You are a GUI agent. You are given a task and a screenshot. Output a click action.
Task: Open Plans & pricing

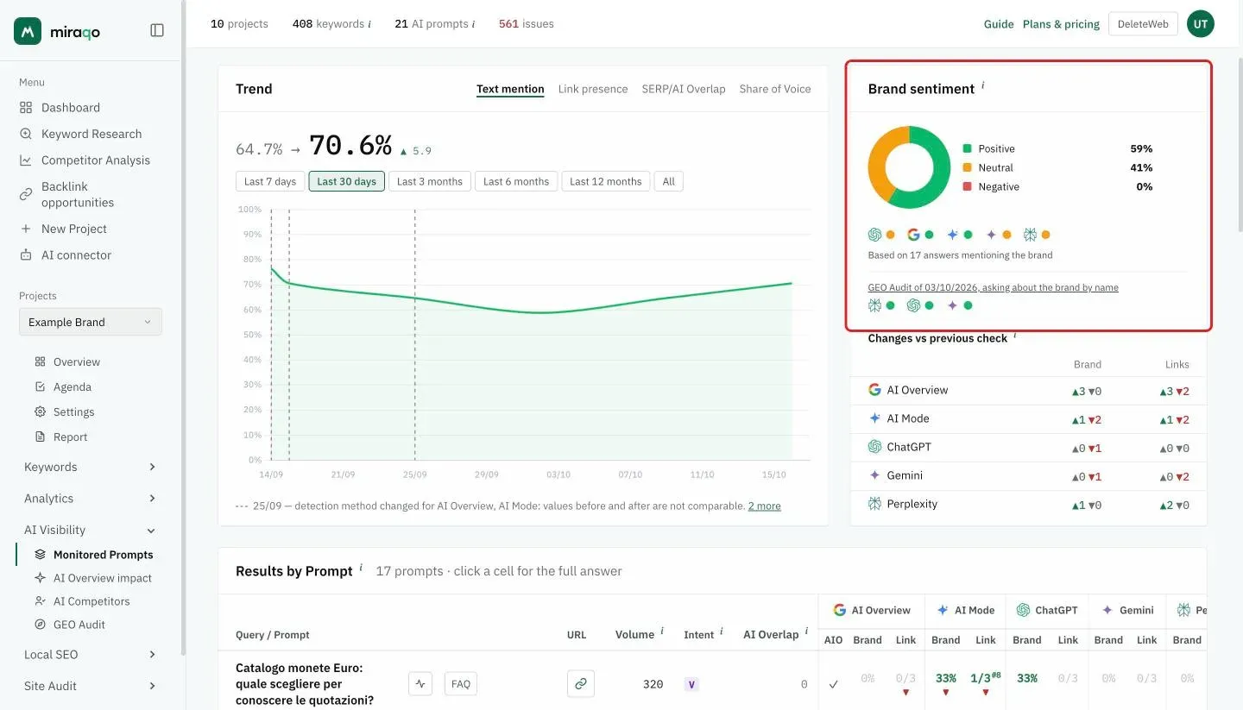[x=1062, y=24]
